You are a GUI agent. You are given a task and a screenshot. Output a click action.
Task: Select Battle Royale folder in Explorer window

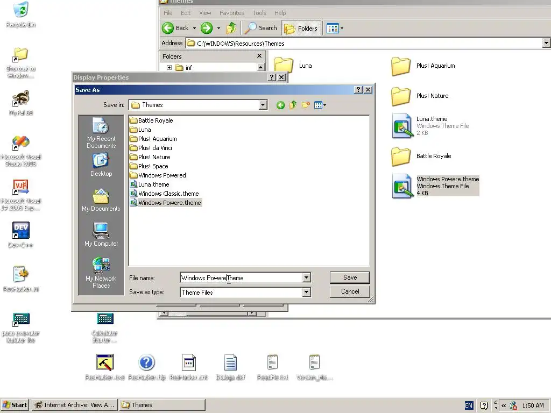tap(422, 156)
